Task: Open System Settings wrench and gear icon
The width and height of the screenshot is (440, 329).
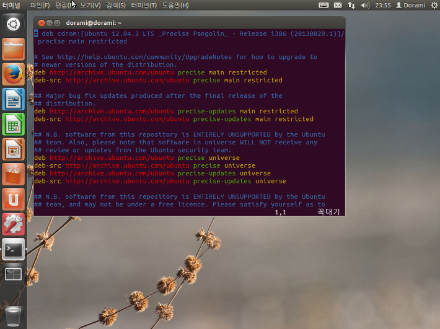Action: [x=13, y=225]
